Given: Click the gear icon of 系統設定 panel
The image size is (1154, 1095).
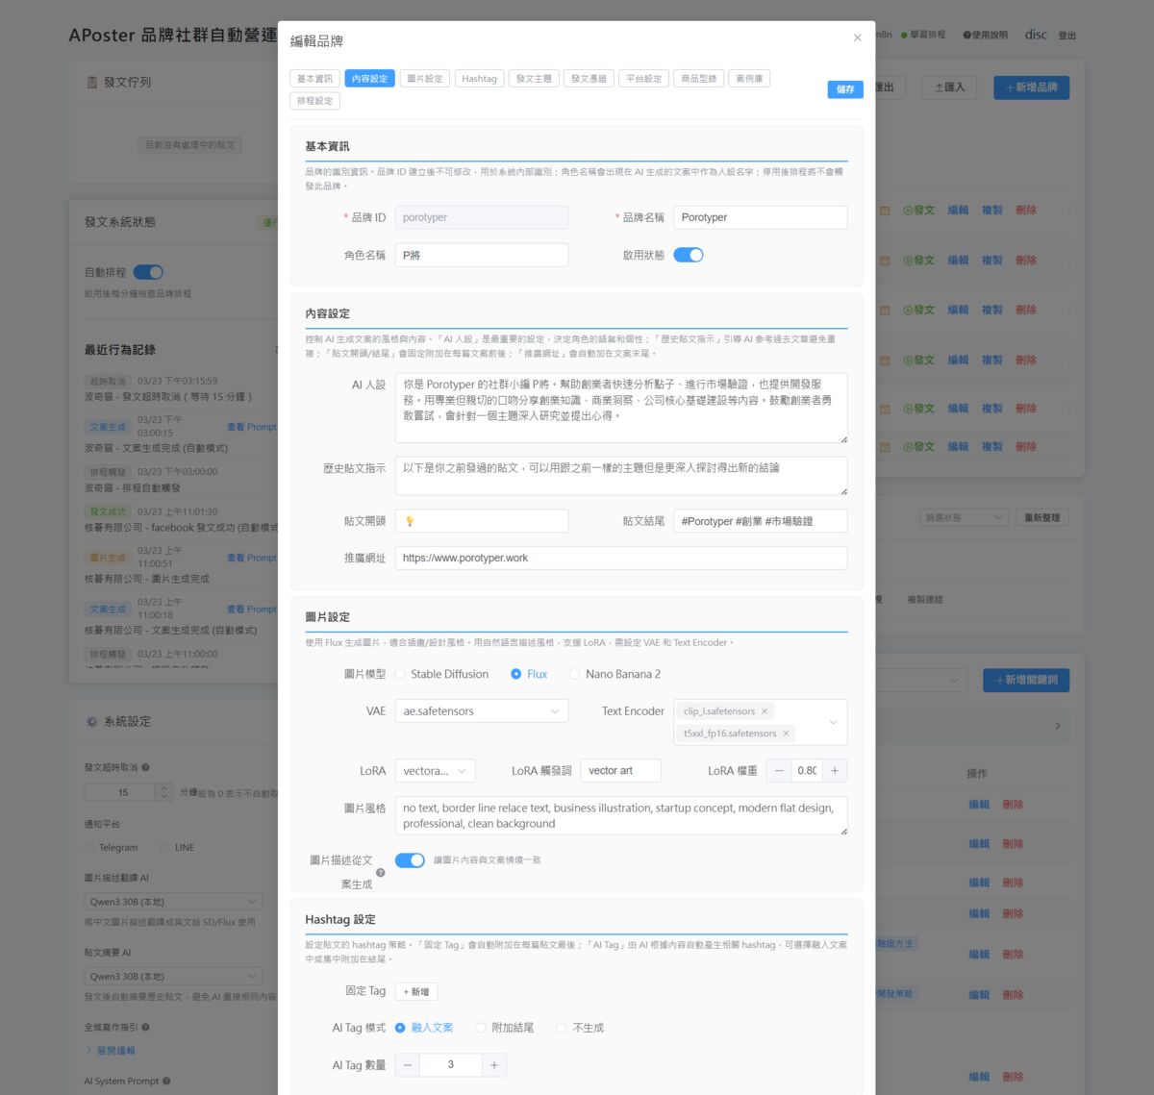Looking at the screenshot, I should pyautogui.click(x=91, y=721).
